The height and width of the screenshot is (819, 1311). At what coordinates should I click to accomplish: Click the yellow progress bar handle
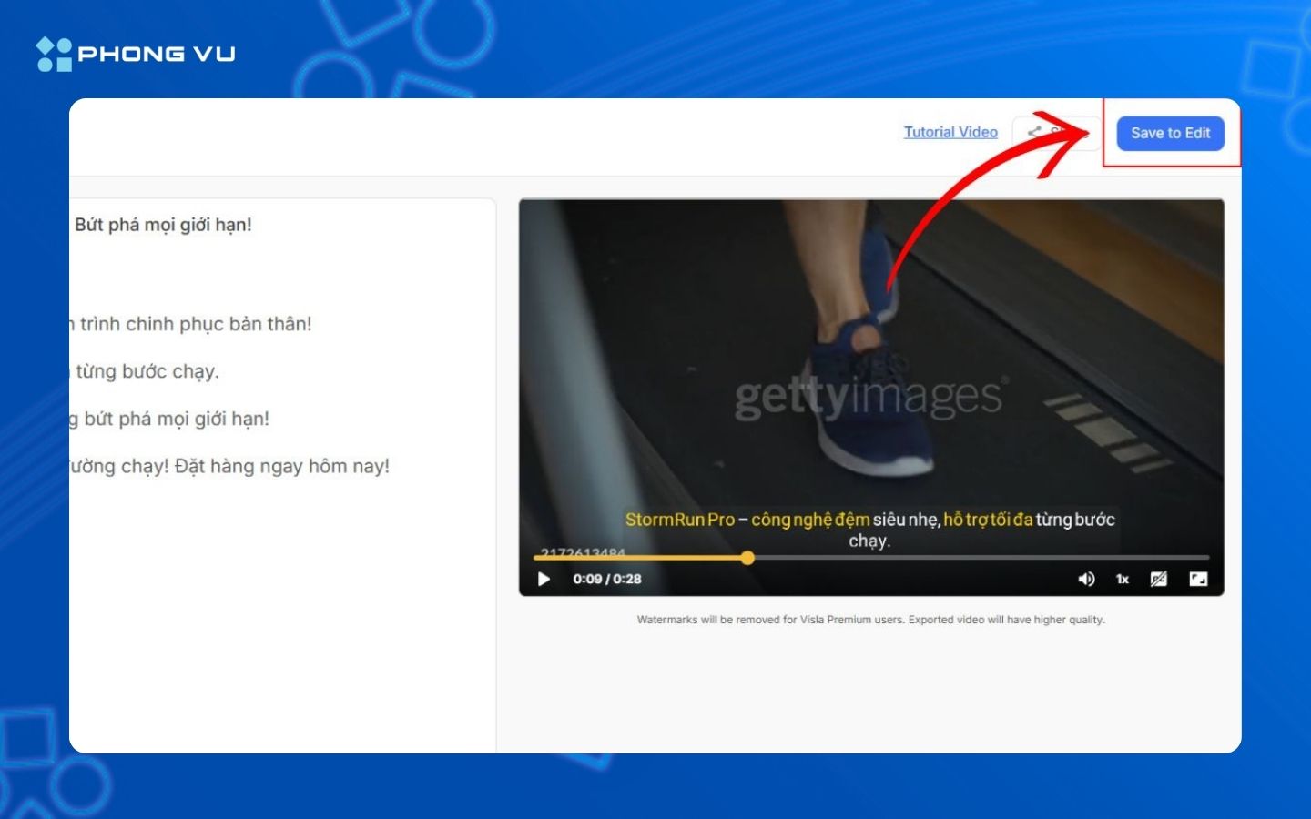point(747,558)
